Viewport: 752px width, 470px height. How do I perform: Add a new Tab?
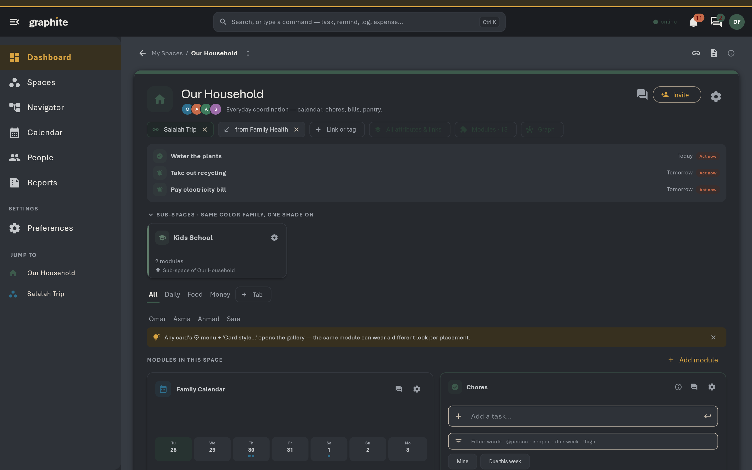point(253,295)
